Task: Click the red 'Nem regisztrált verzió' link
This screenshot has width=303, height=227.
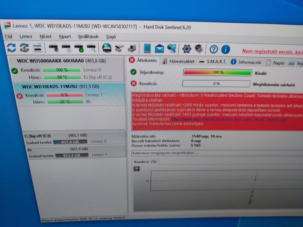Action: [x=272, y=52]
